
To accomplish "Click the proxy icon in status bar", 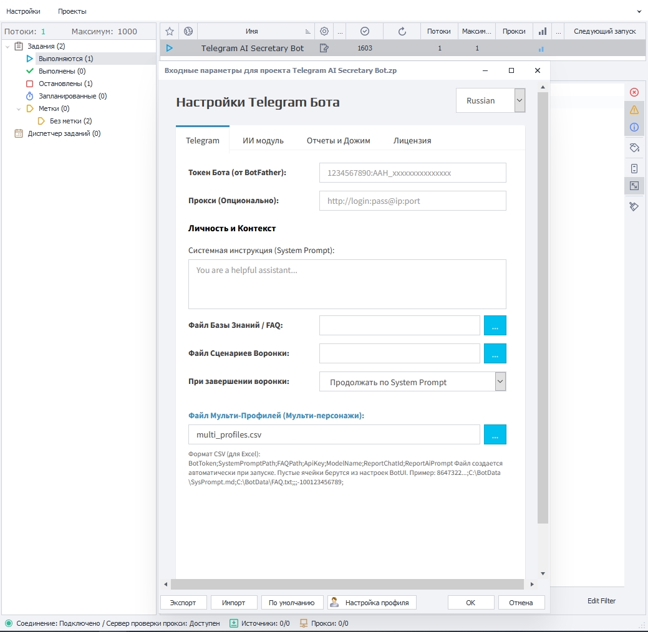I will (304, 623).
